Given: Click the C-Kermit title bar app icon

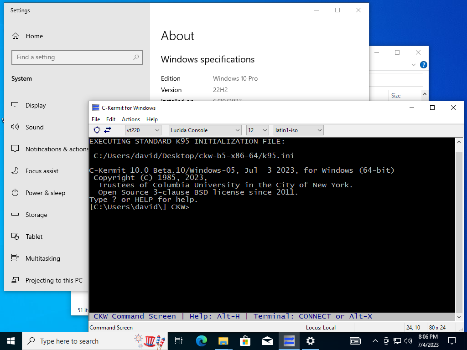Looking at the screenshot, I should coord(96,108).
